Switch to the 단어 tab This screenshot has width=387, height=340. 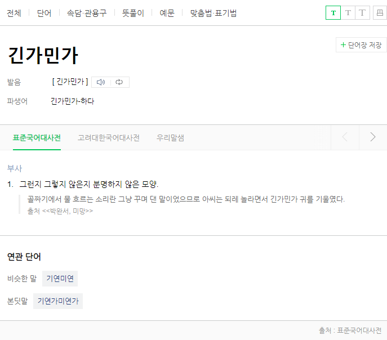click(44, 13)
